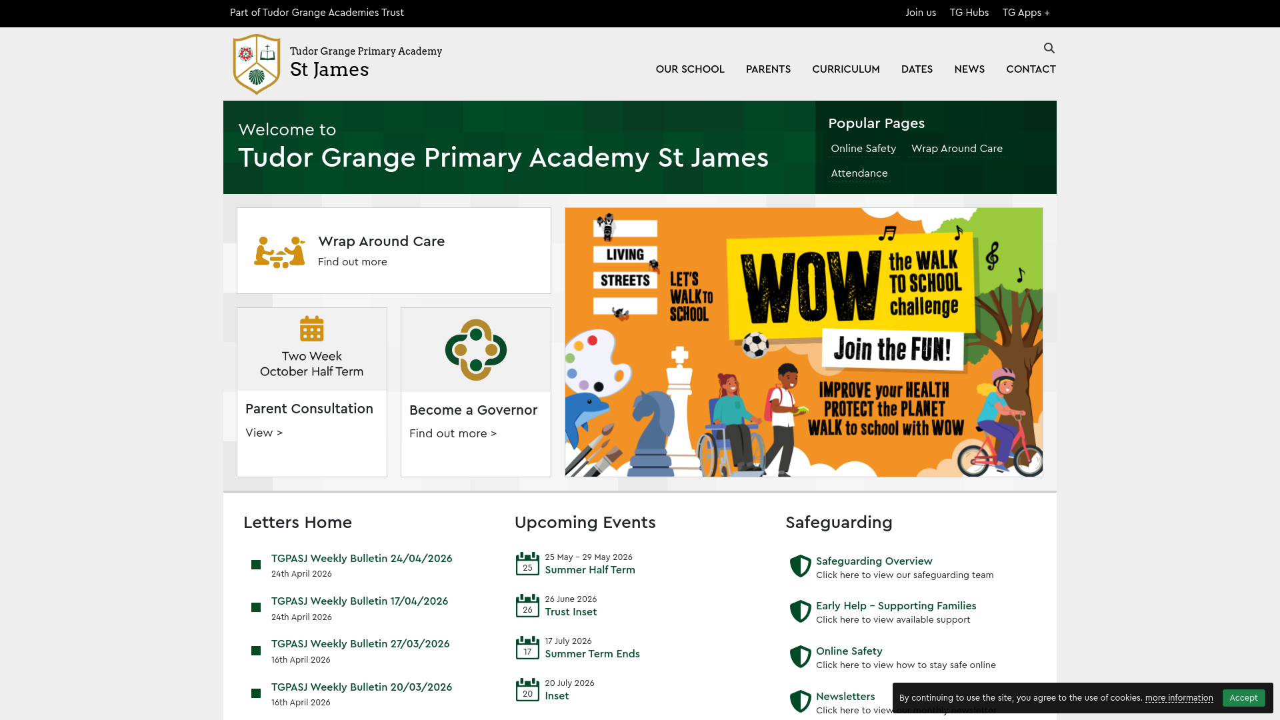The height and width of the screenshot is (720, 1280).
Task: Open the Summer Term Ends event
Action: (592, 654)
